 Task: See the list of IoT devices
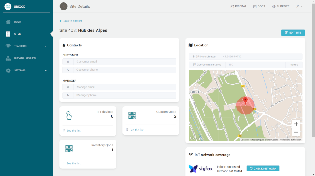pos(73,131)
